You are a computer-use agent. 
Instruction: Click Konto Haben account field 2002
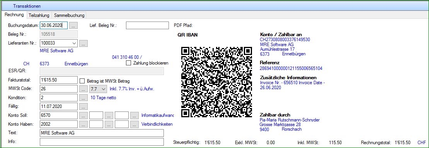point(59,124)
